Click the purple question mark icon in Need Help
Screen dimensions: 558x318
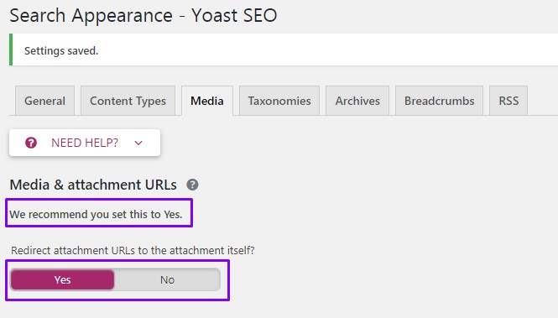click(x=31, y=143)
